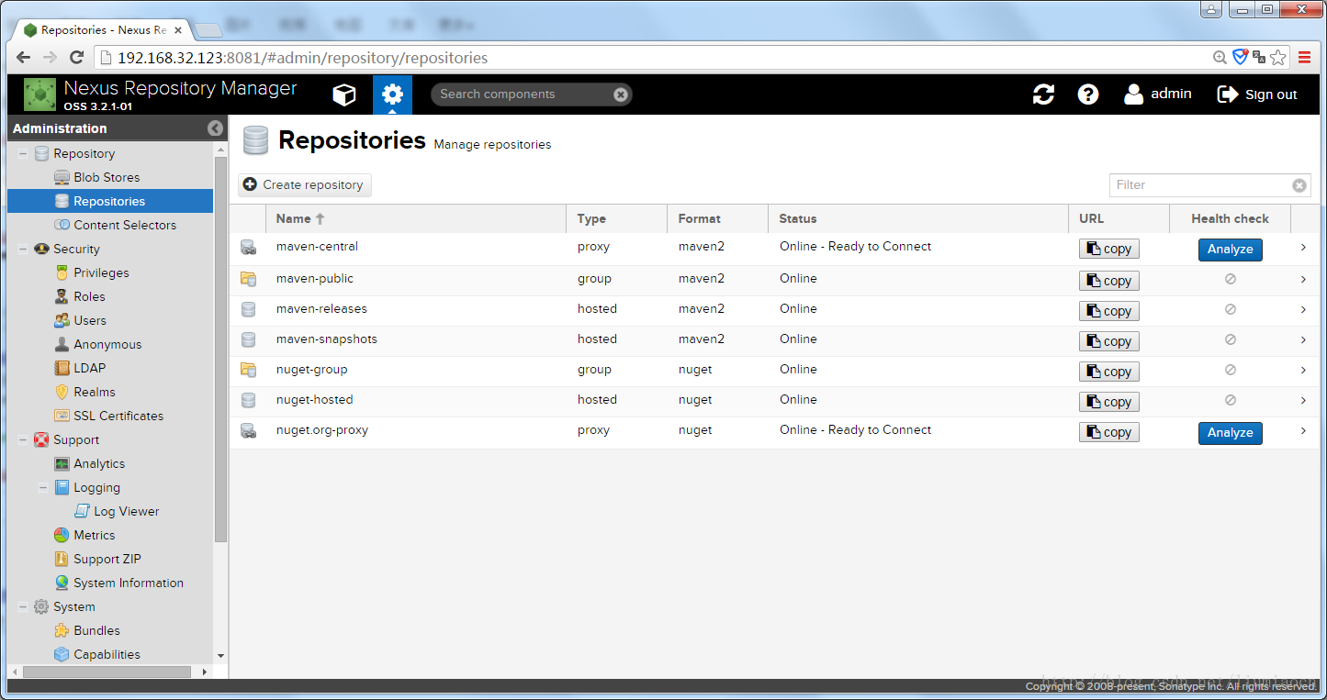This screenshot has width=1327, height=700.
Task: Expand maven-public row details arrow
Action: coord(1303,279)
